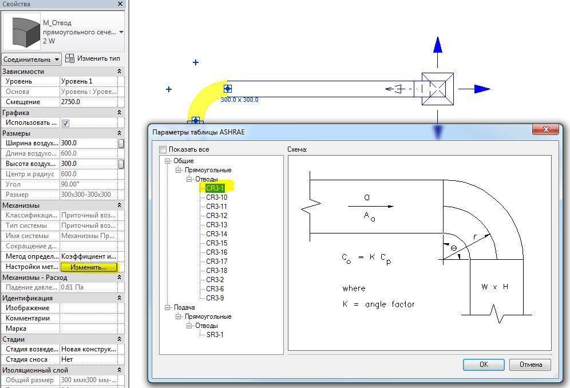570x388 pixels.
Task: Toggle the Использовать checkbox under Графика
Action: pyautogui.click(x=65, y=123)
